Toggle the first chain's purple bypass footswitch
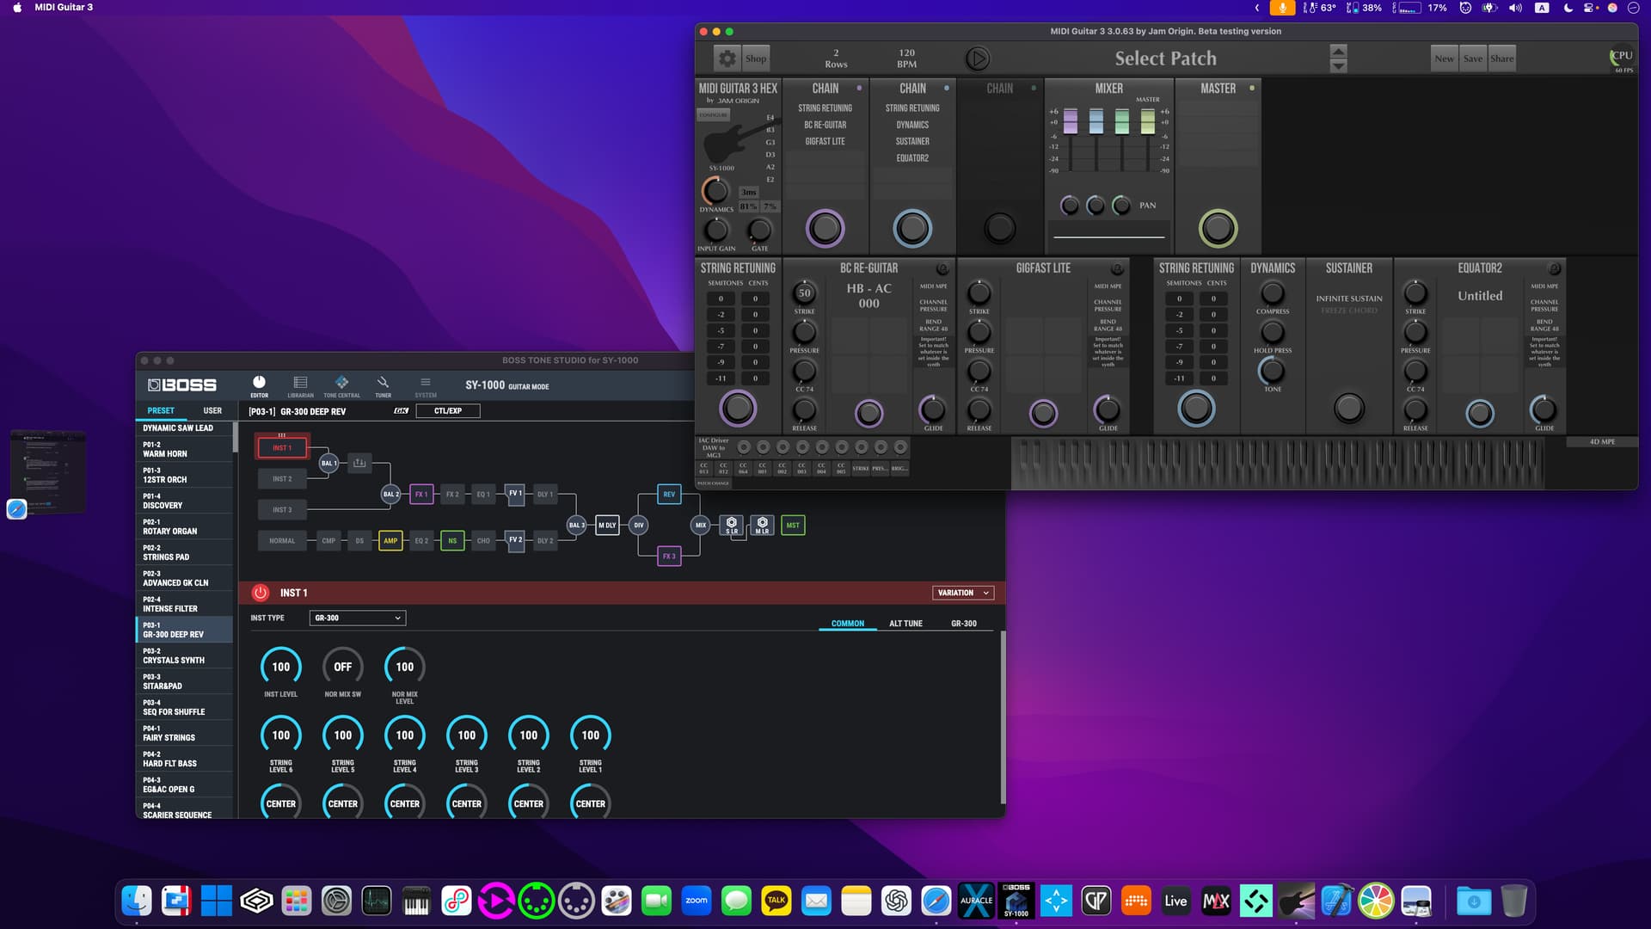This screenshot has height=929, width=1651. (x=825, y=229)
